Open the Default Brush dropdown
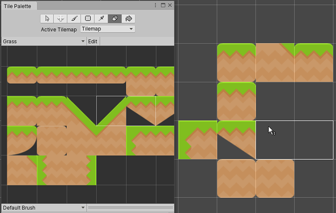The height and width of the screenshot is (213, 336). (44, 208)
